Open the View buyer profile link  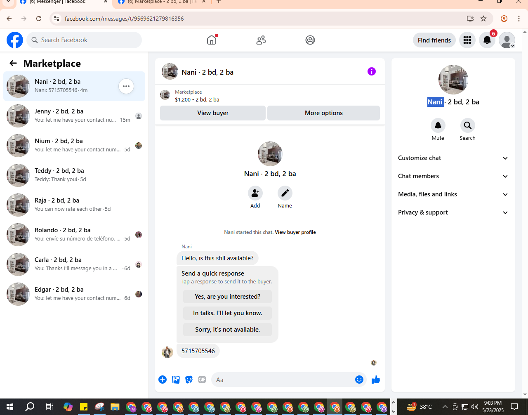[x=295, y=232]
